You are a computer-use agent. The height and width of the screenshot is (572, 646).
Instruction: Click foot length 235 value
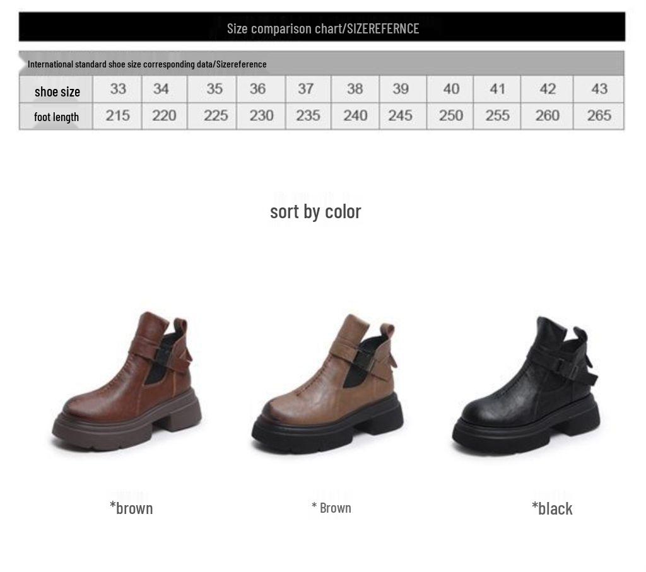click(x=308, y=115)
